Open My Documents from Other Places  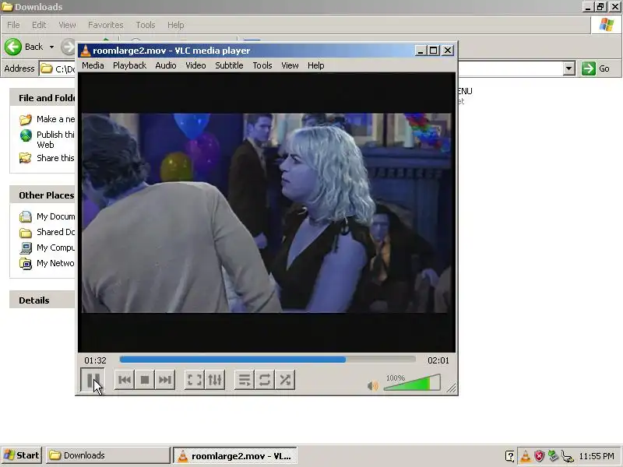click(48, 216)
